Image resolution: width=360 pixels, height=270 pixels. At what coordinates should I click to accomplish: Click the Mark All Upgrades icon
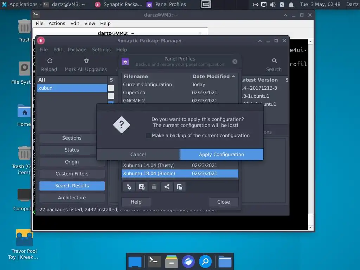click(x=86, y=61)
